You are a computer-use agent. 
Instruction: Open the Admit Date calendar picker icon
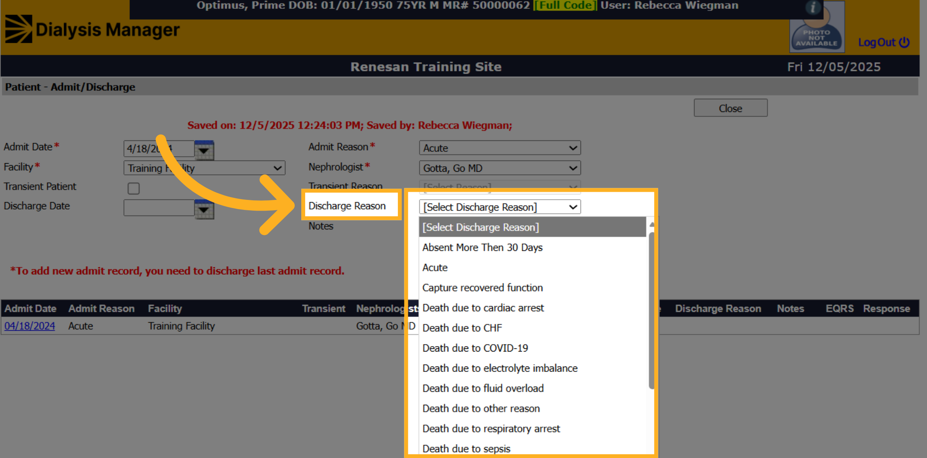(x=204, y=150)
